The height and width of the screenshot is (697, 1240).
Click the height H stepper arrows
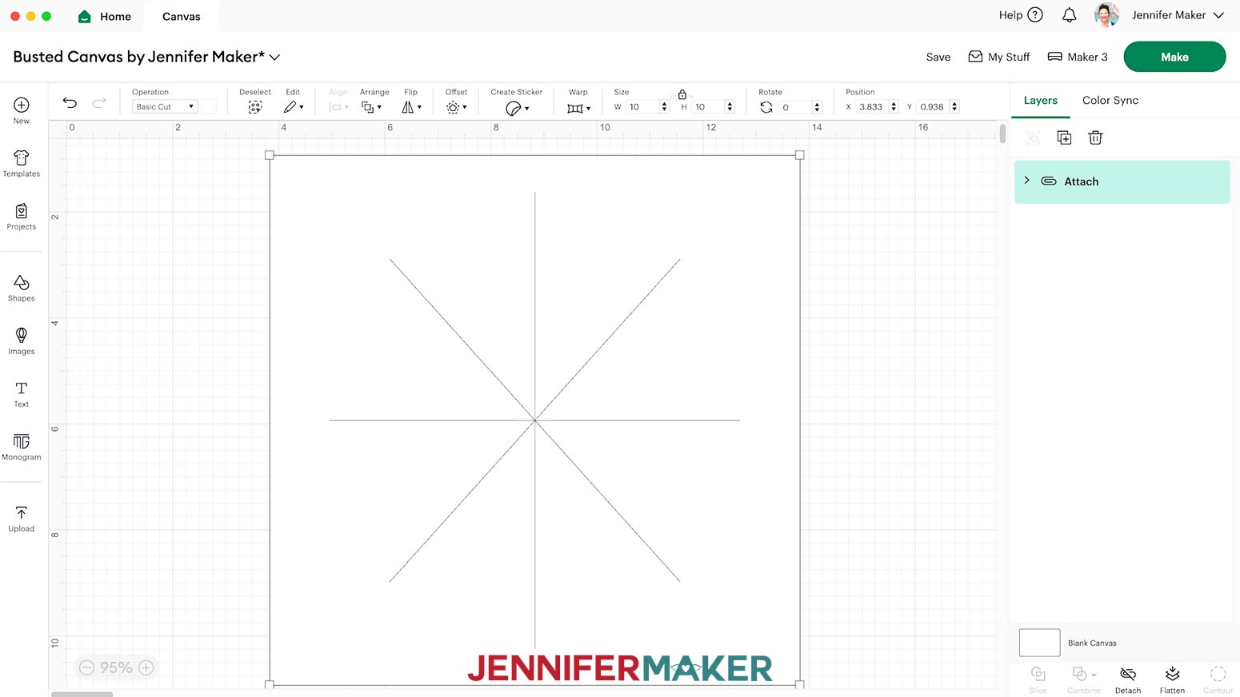click(x=730, y=107)
